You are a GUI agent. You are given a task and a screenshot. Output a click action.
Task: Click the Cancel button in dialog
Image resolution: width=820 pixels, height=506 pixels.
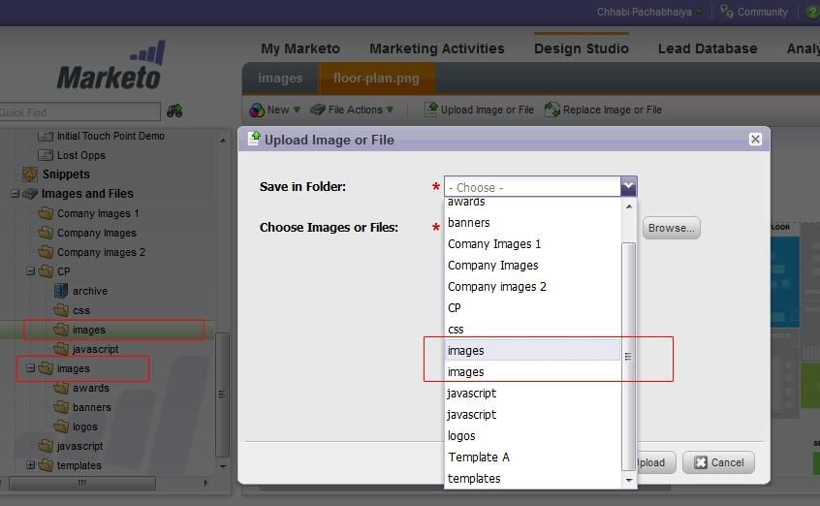(x=718, y=462)
